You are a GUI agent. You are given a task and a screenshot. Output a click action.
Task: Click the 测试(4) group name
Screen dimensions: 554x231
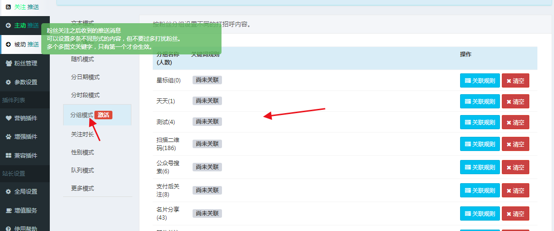[x=166, y=122]
